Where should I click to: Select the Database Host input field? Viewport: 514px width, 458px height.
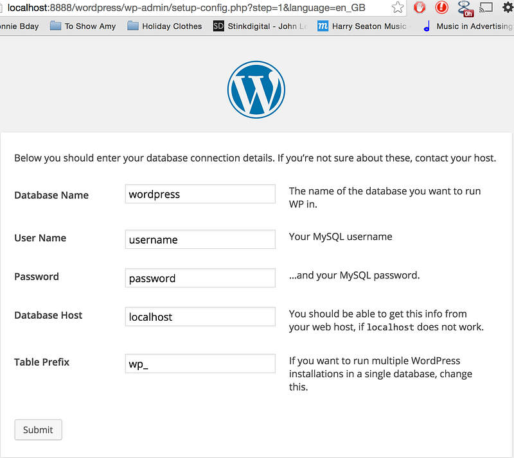200,317
